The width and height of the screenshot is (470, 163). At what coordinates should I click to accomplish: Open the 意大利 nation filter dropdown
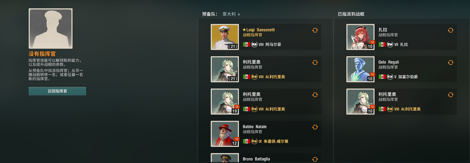pyautogui.click(x=231, y=14)
